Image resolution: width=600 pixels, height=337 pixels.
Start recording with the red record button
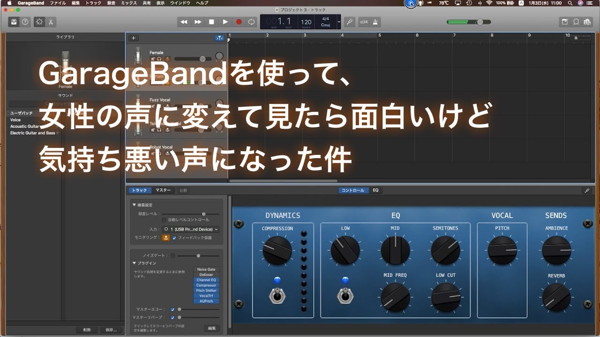[239, 22]
